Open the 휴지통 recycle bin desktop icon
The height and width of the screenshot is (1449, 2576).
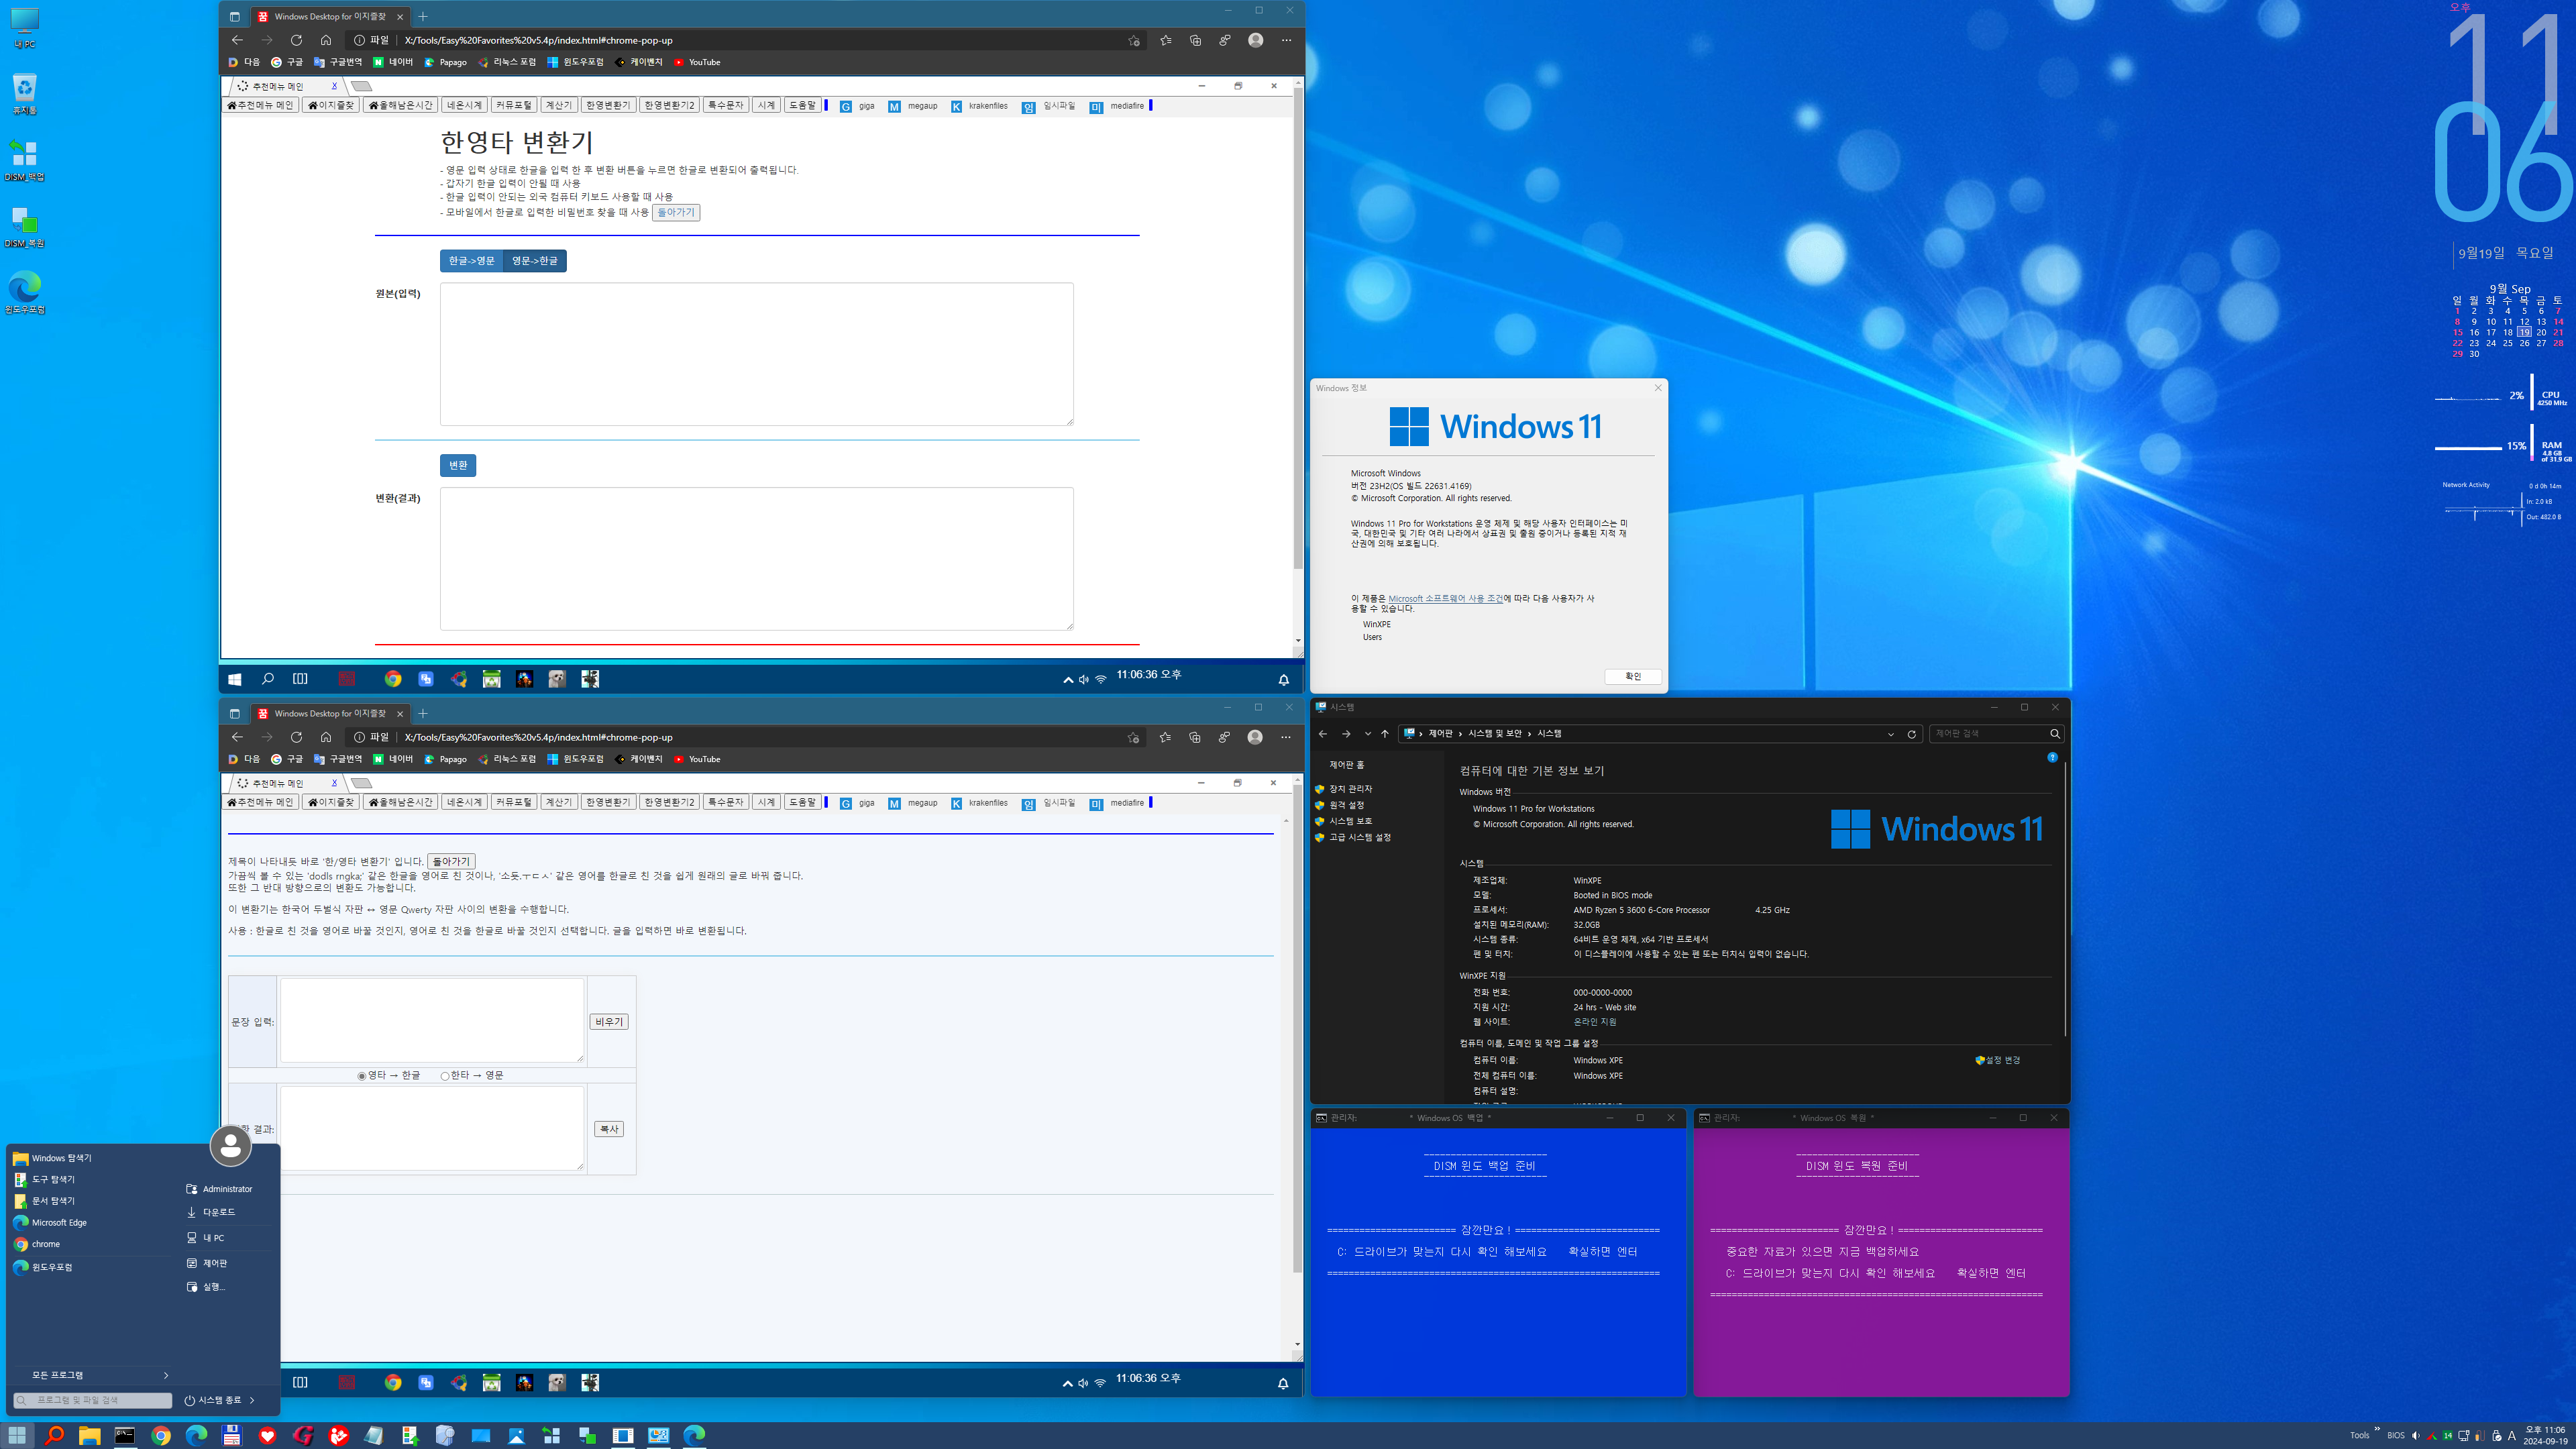(x=24, y=94)
